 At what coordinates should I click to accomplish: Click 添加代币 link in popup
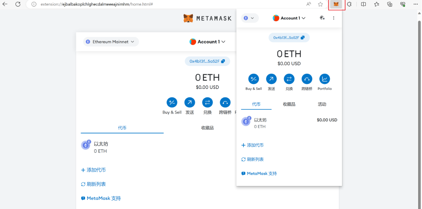pos(252,145)
